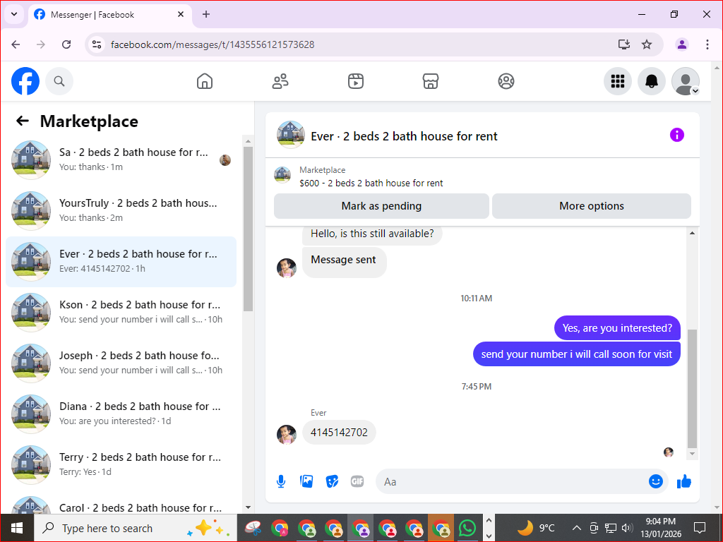The height and width of the screenshot is (542, 723).
Task: Go to Facebook Home feed icon
Action: [205, 81]
